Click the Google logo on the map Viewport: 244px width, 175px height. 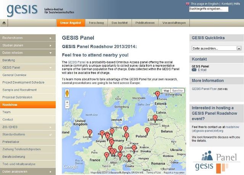[71, 167]
